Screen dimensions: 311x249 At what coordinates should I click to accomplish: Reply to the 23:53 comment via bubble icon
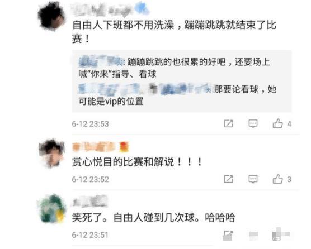pyautogui.click(x=253, y=124)
